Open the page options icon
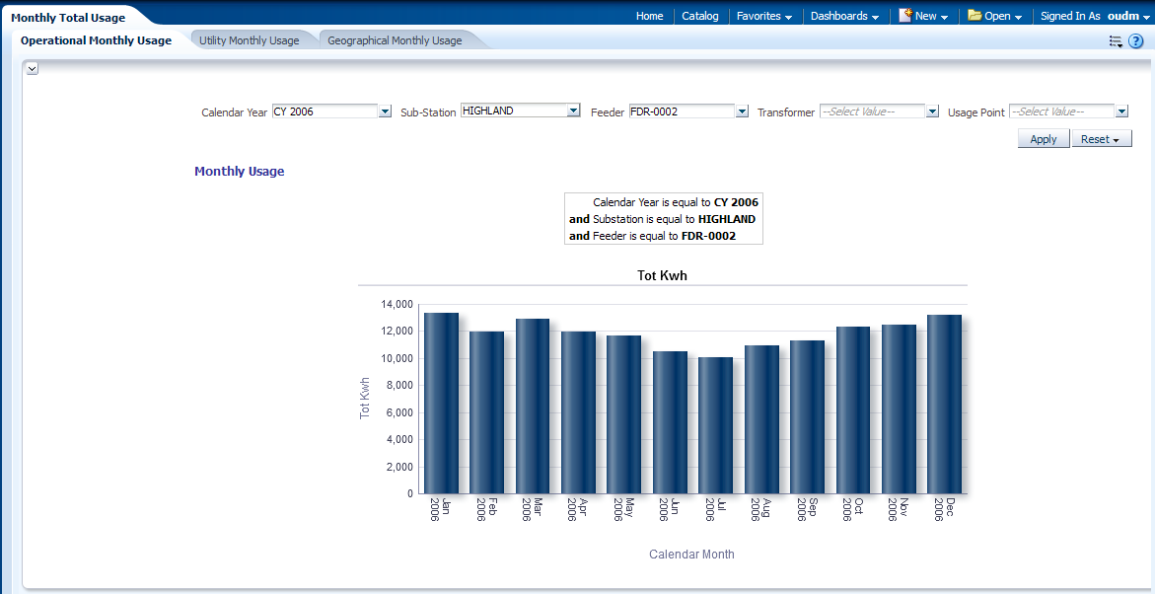The image size is (1155, 594). click(1116, 41)
